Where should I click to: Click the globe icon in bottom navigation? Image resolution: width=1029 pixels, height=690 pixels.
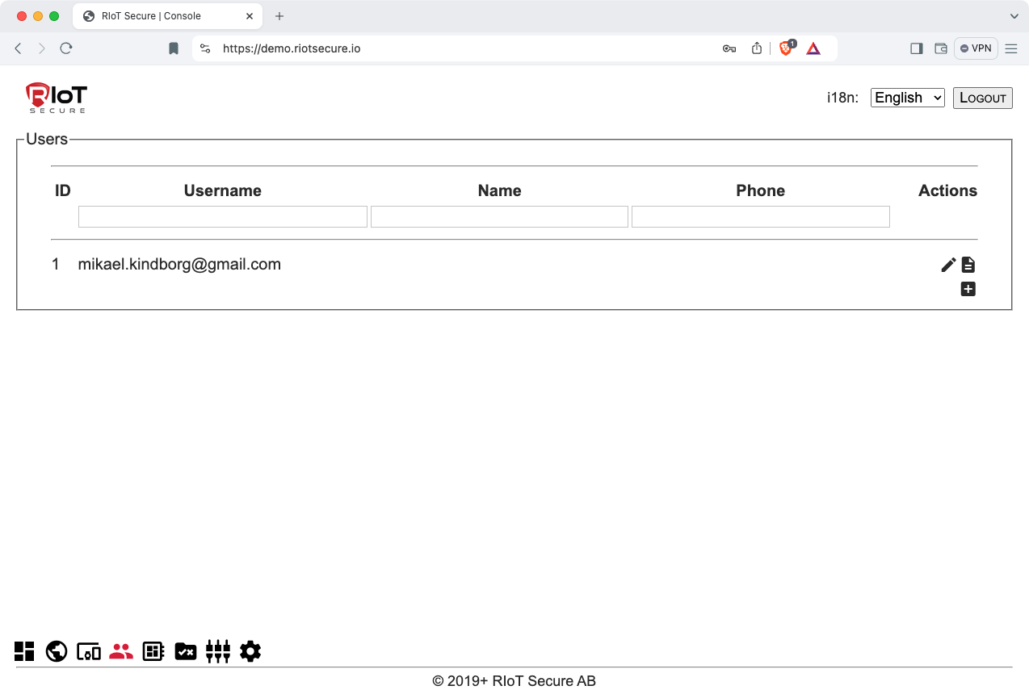(x=57, y=651)
